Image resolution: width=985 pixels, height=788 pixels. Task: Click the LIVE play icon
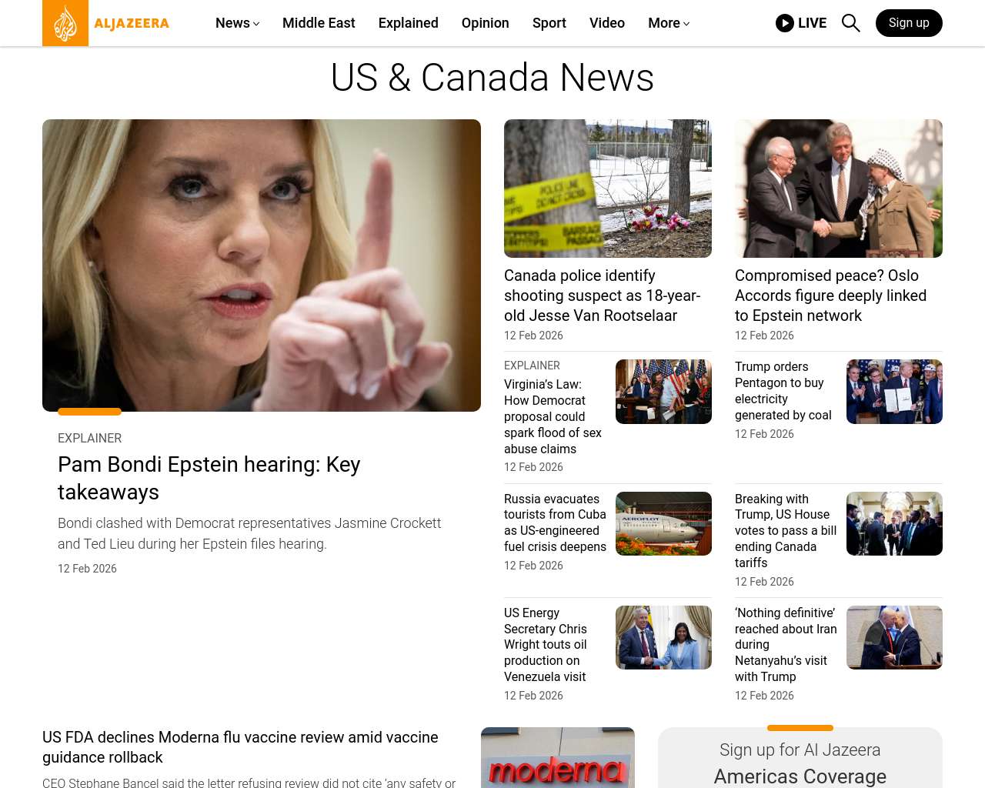pos(785,23)
